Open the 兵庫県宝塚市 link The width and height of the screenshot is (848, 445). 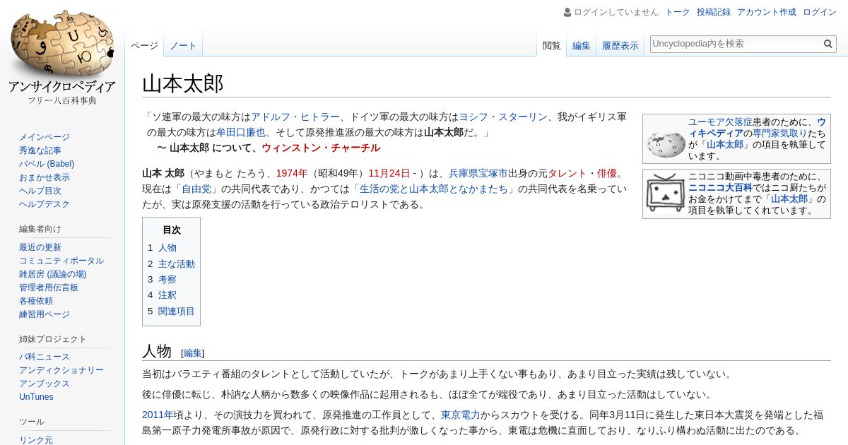[478, 173]
